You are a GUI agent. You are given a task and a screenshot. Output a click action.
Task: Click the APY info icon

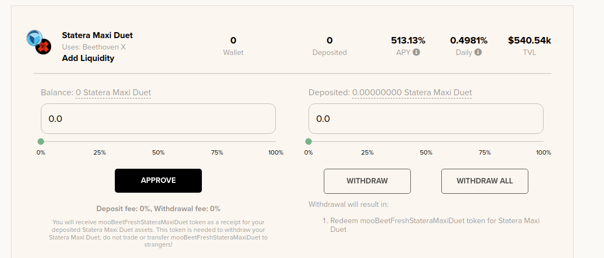[416, 52]
